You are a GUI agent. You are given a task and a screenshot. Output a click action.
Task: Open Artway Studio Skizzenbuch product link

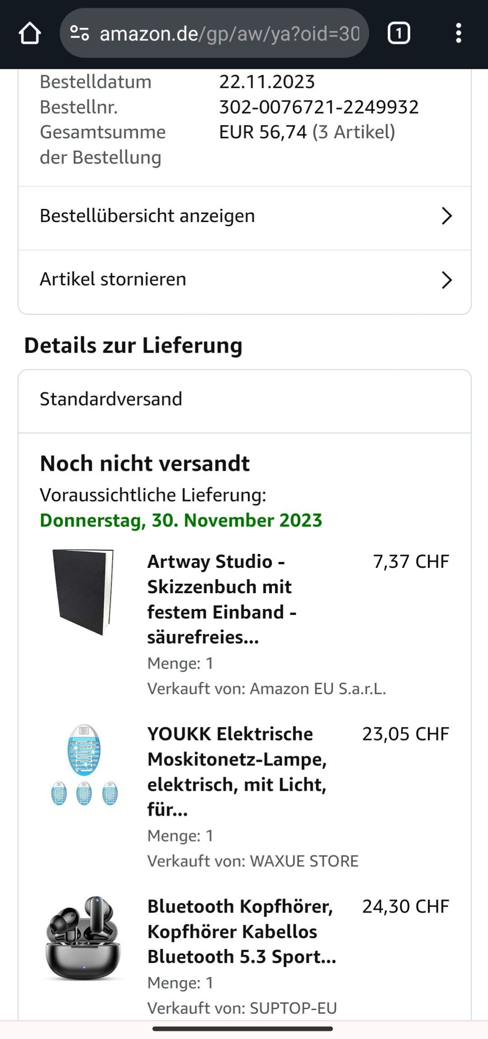(222, 599)
